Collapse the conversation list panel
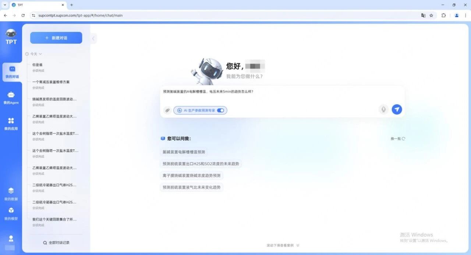This screenshot has width=471, height=255. coord(93,38)
